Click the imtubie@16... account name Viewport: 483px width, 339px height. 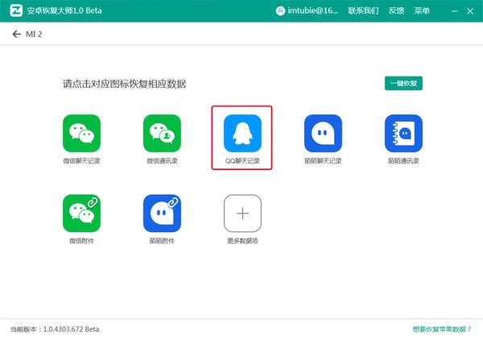[312, 10]
